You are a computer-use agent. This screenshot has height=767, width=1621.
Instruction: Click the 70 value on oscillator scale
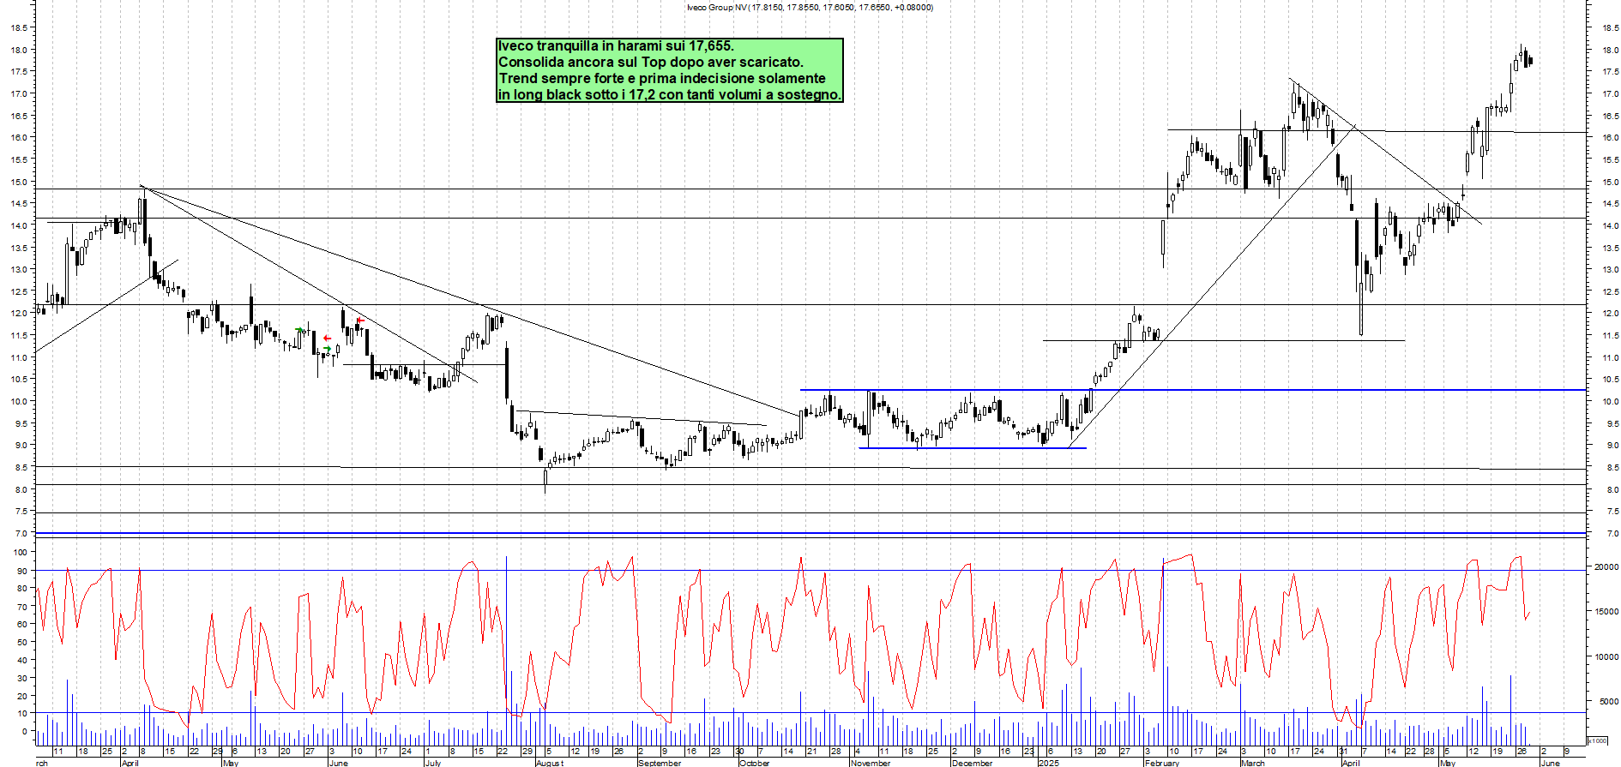point(21,607)
